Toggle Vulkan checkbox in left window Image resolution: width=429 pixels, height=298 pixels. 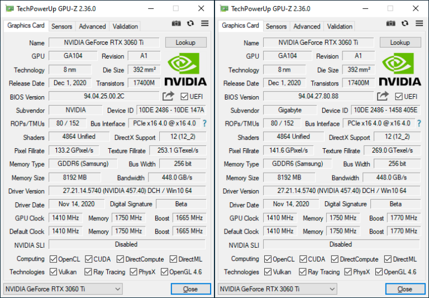pyautogui.click(x=54, y=272)
